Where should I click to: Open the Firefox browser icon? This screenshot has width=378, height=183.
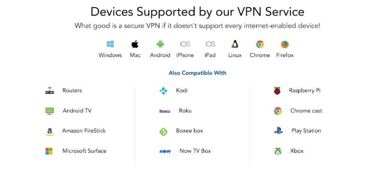(285, 44)
